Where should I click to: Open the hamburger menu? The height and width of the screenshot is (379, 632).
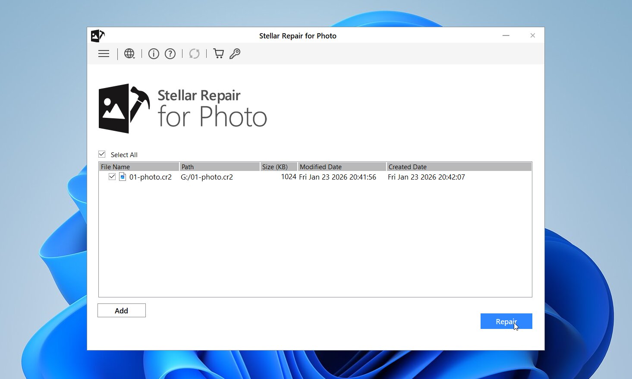pos(104,54)
